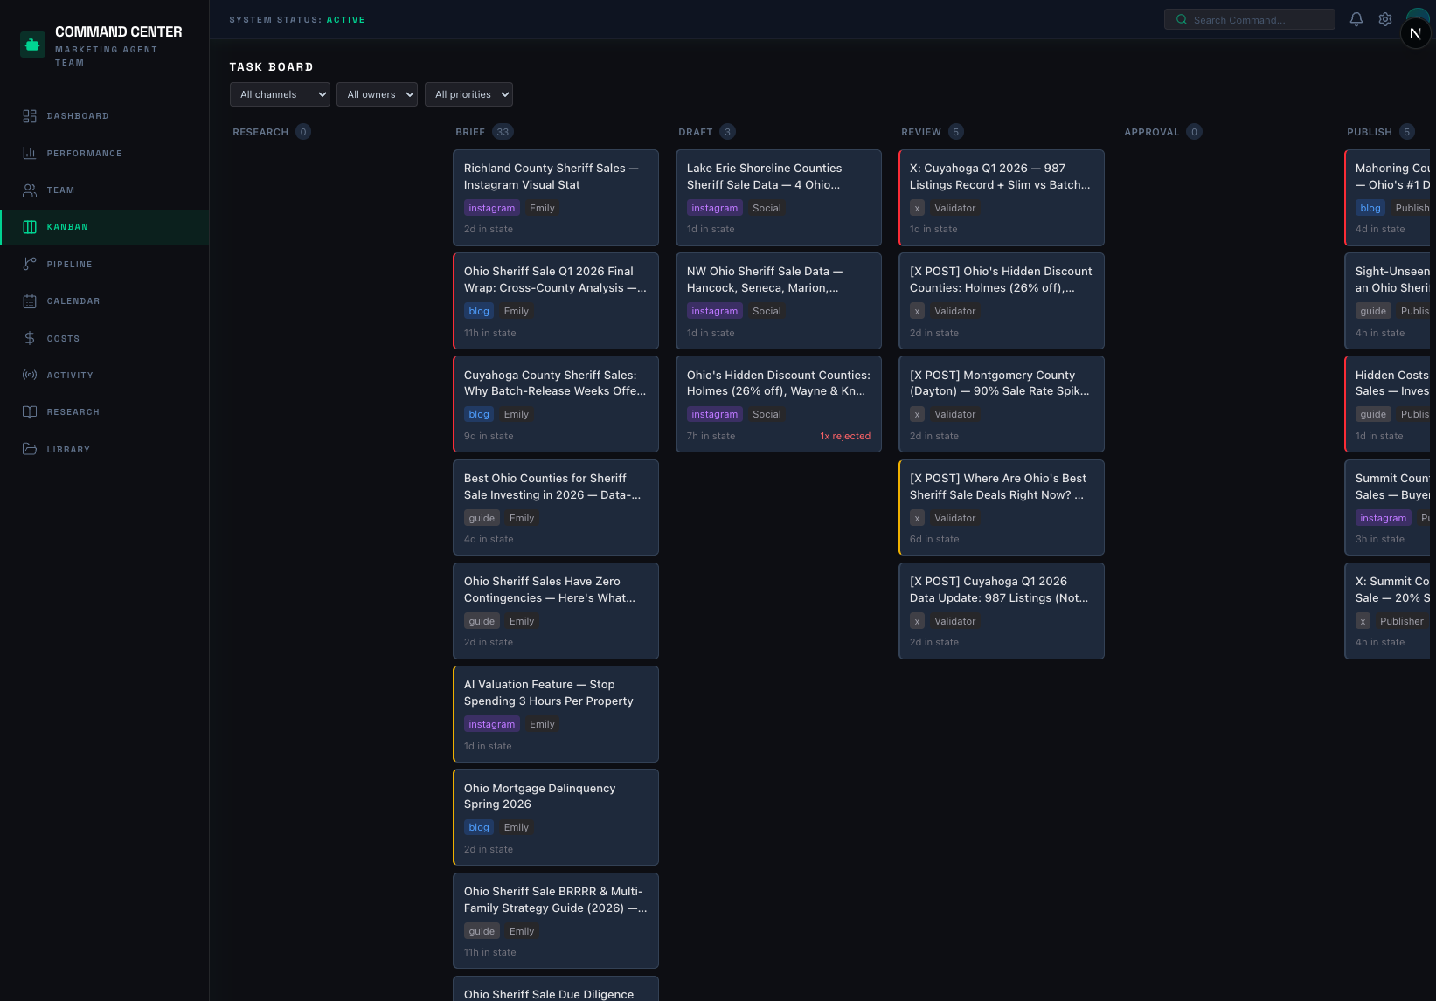Click the N user avatar

[1415, 33]
